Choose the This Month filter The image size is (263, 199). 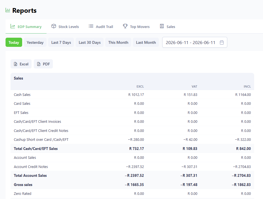tap(118, 42)
